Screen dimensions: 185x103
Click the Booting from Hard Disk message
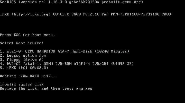29,76
